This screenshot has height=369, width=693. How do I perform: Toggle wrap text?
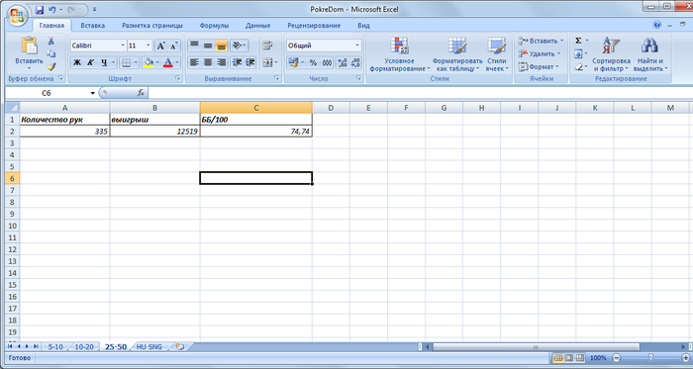[x=267, y=46]
